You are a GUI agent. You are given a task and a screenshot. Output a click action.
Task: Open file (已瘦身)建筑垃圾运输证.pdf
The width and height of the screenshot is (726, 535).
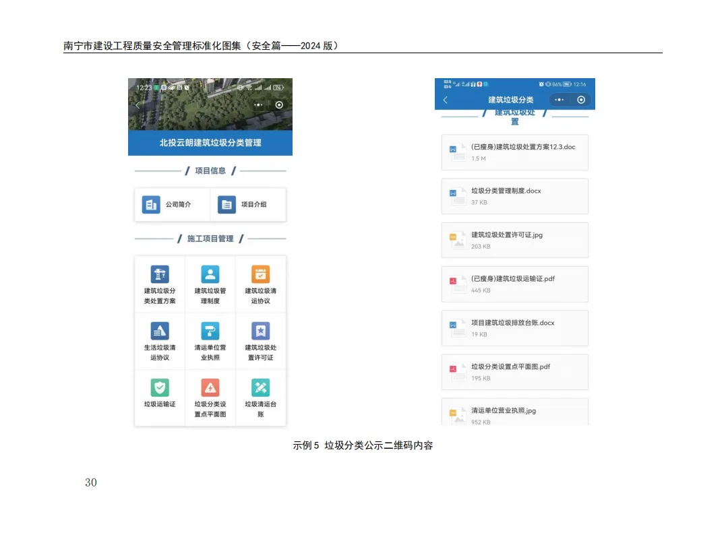point(515,284)
